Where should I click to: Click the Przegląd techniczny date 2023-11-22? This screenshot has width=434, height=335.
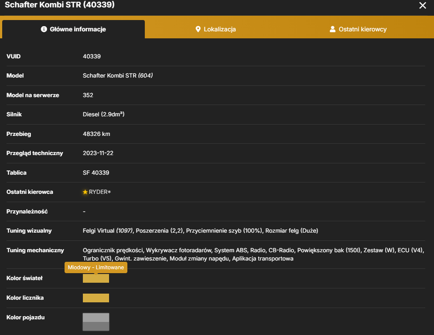[x=98, y=153]
